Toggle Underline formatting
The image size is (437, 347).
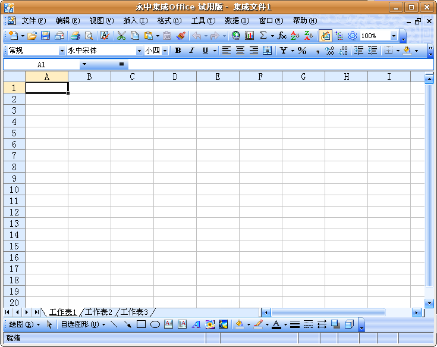pos(205,51)
